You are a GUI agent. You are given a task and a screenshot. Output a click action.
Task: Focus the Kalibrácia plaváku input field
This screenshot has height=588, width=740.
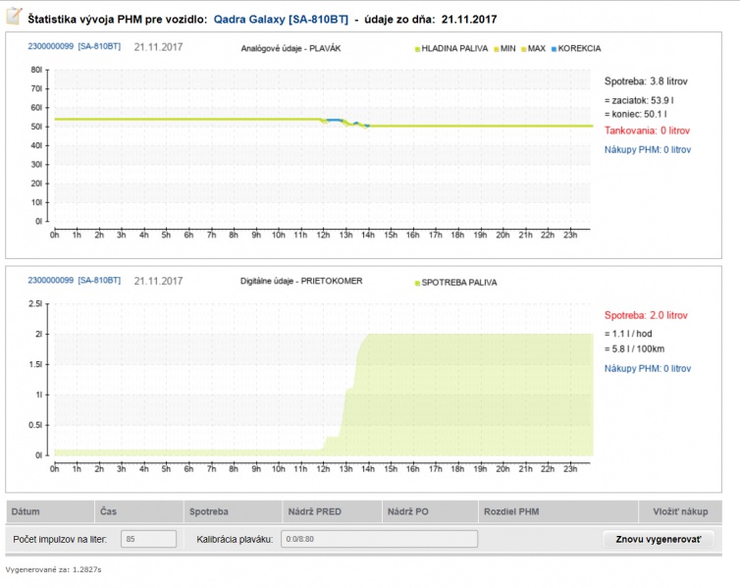pos(380,539)
